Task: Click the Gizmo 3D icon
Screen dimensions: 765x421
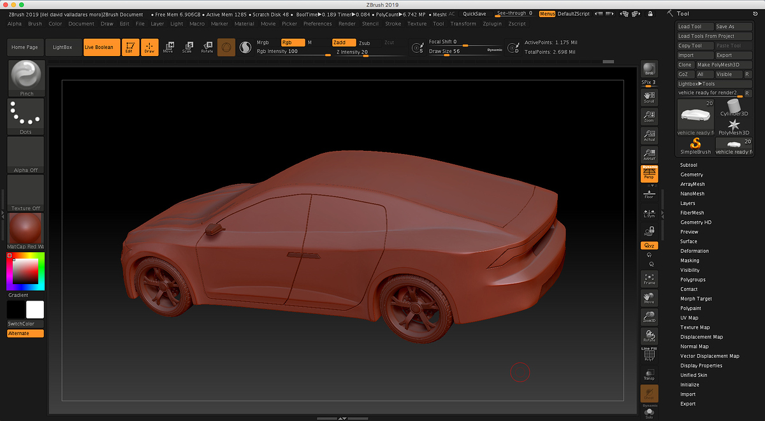Action: click(x=226, y=47)
